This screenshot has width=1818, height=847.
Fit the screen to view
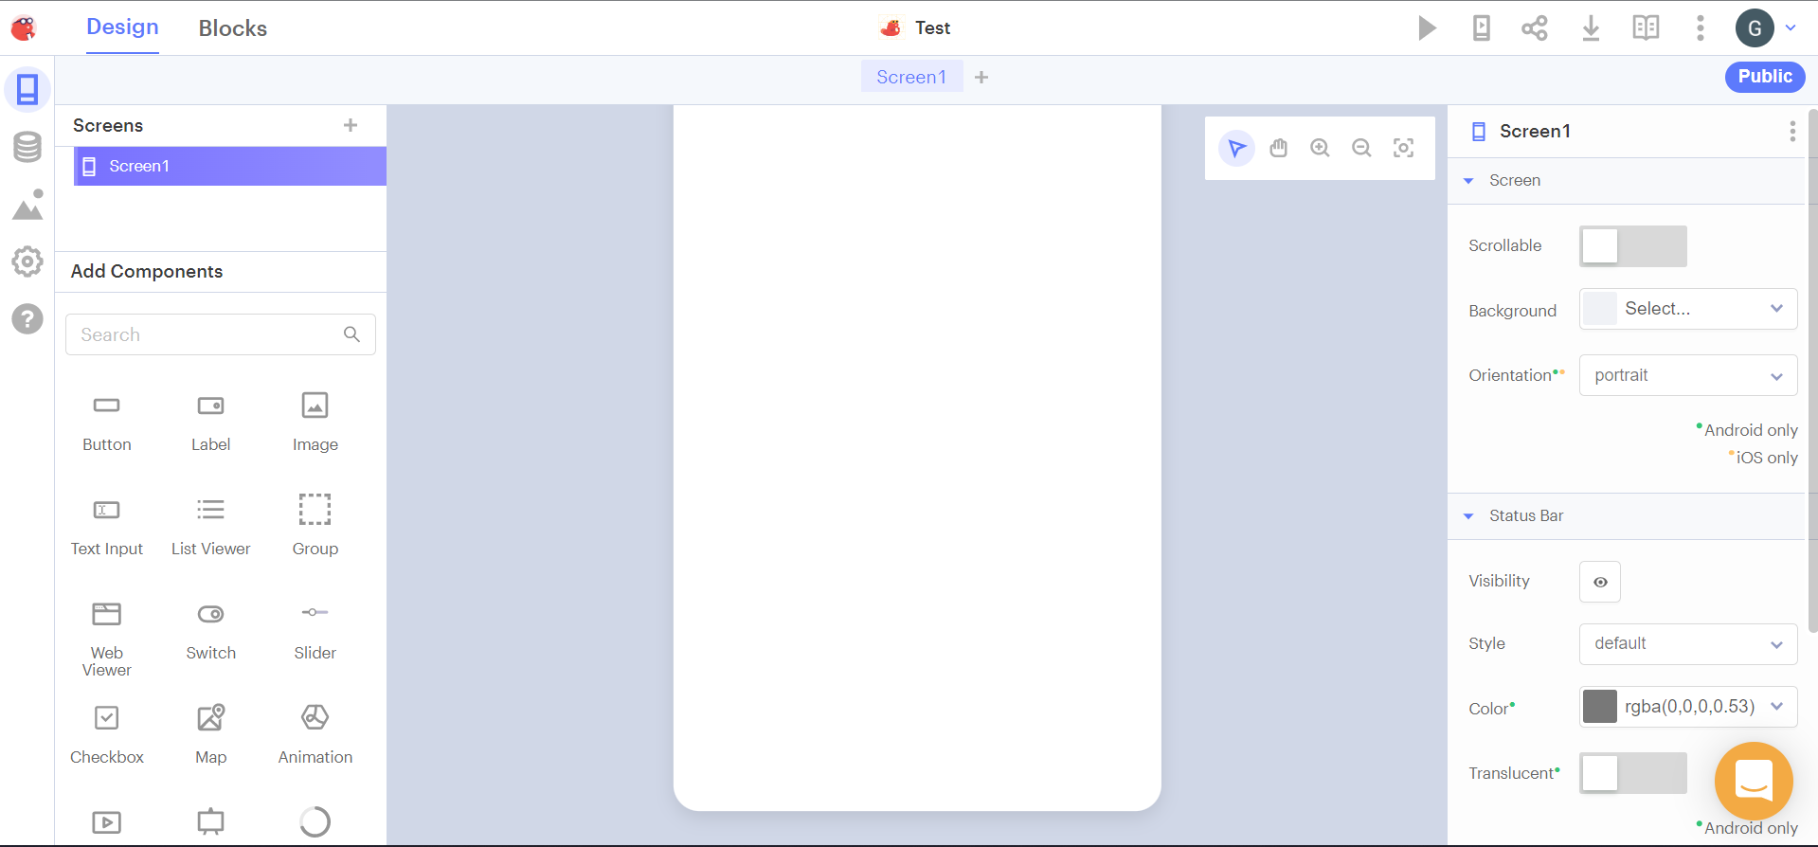[x=1403, y=148]
